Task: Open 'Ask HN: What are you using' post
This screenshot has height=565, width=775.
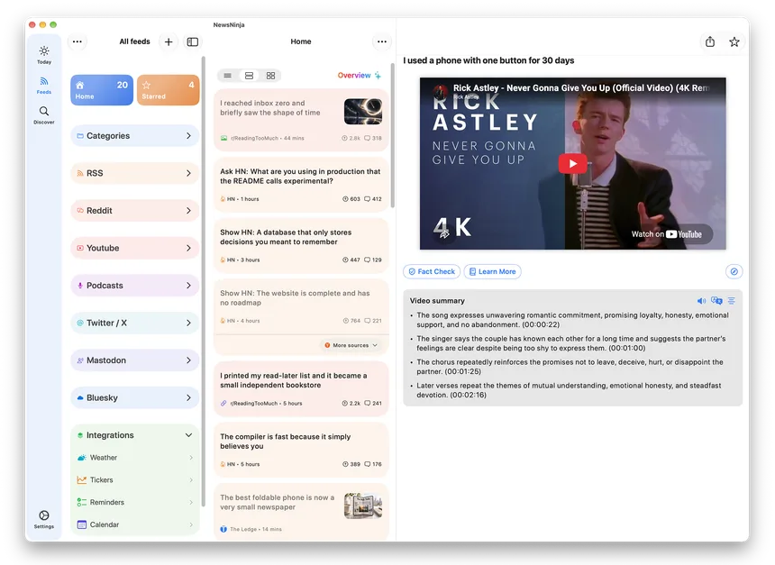Action: point(301,185)
